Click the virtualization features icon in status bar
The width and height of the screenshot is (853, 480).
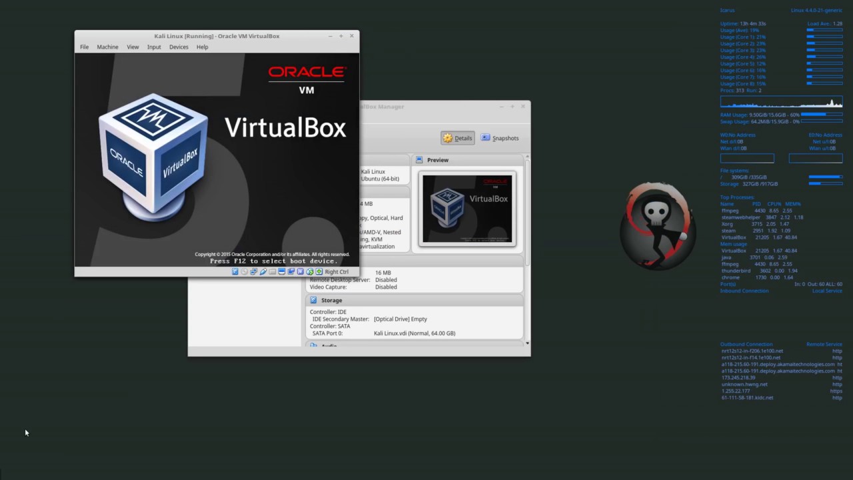click(x=301, y=271)
